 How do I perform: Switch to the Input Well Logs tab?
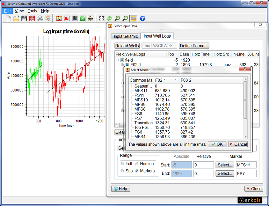pos(157,36)
